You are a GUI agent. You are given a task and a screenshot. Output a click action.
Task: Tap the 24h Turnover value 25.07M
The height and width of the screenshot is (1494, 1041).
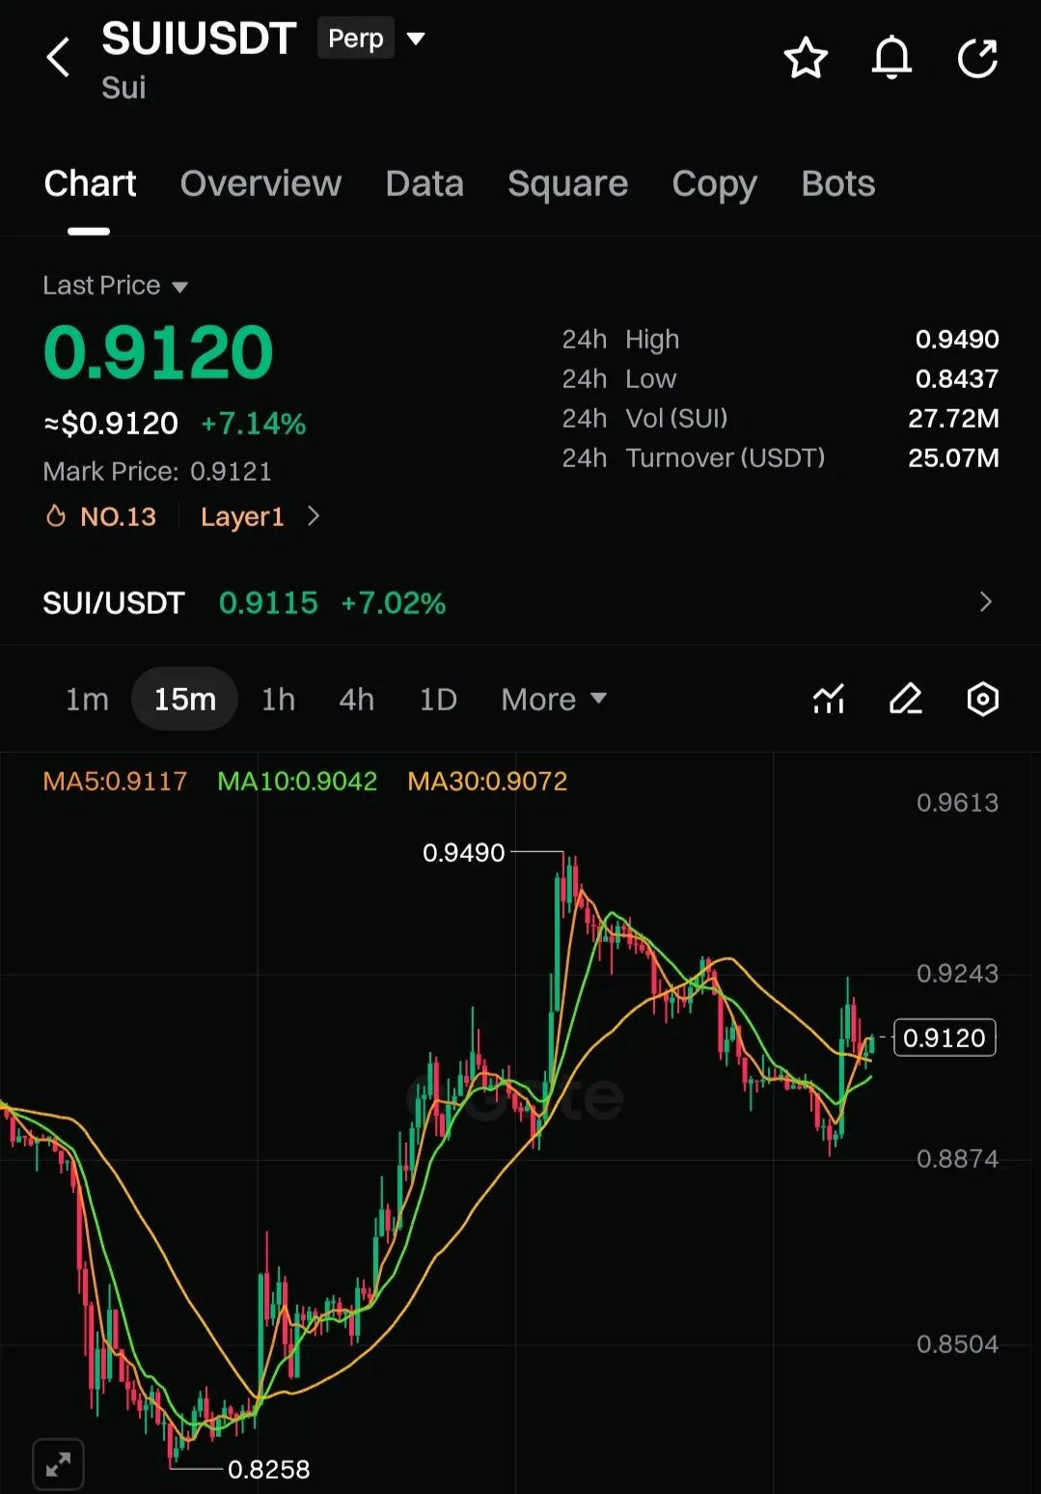(953, 457)
